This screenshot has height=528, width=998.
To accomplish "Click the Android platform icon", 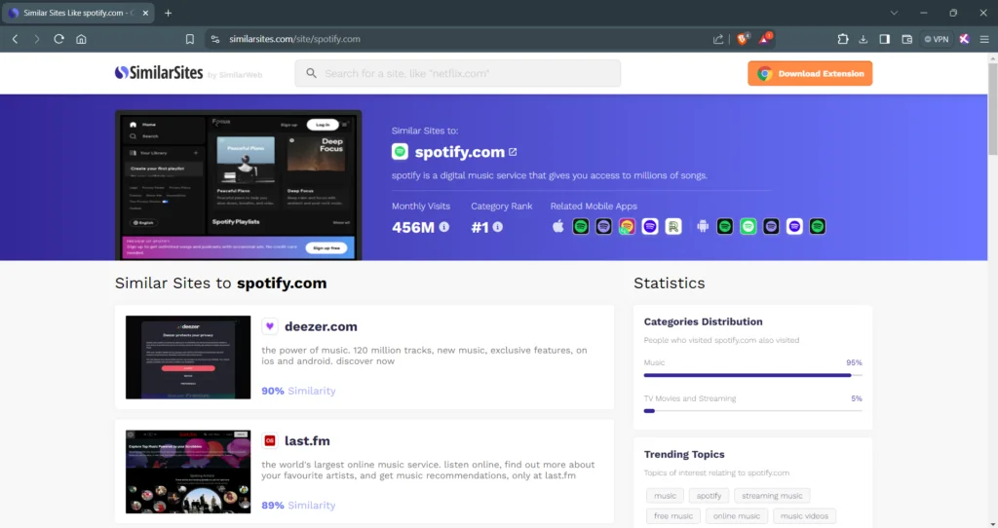I will tap(703, 226).
